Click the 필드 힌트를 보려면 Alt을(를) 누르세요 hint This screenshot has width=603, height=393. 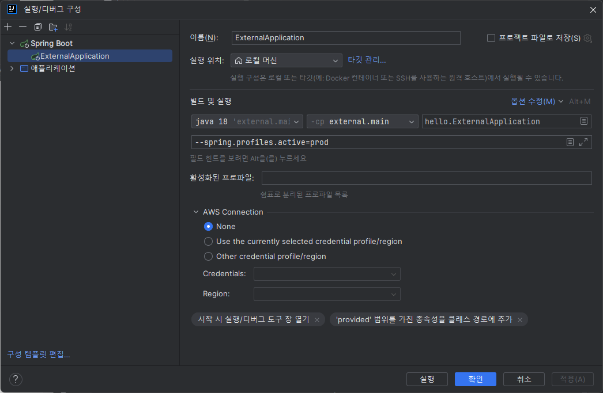pos(248,158)
